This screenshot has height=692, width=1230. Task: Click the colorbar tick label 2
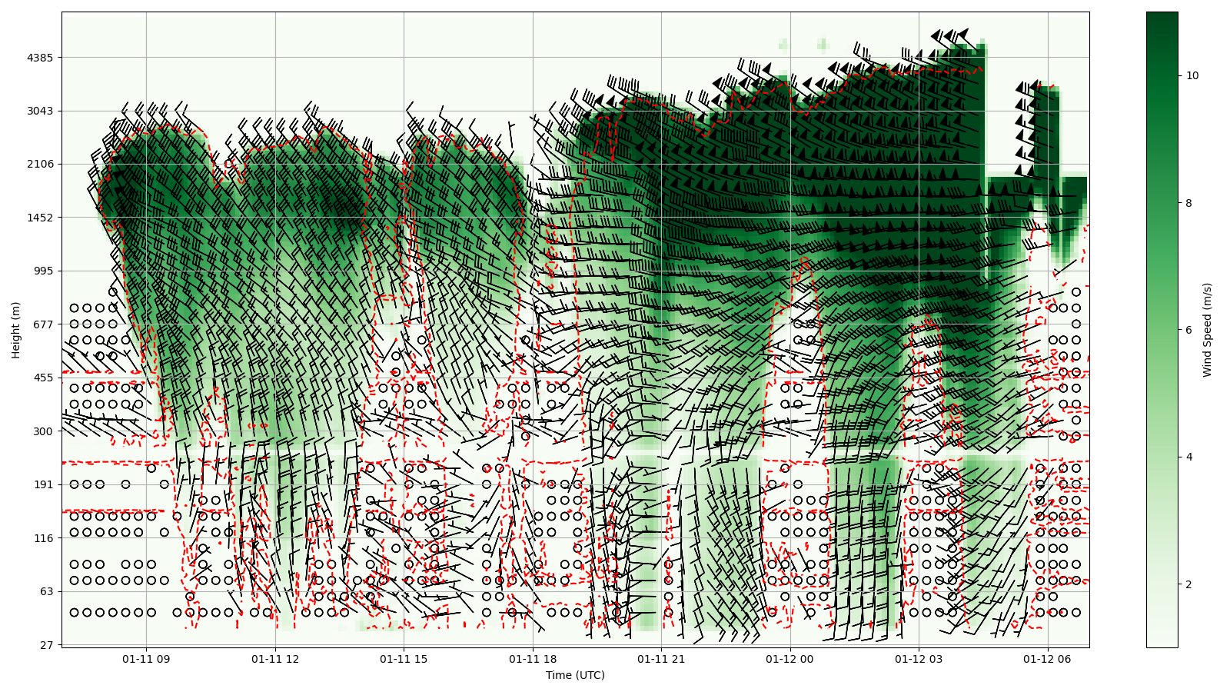1189,584
